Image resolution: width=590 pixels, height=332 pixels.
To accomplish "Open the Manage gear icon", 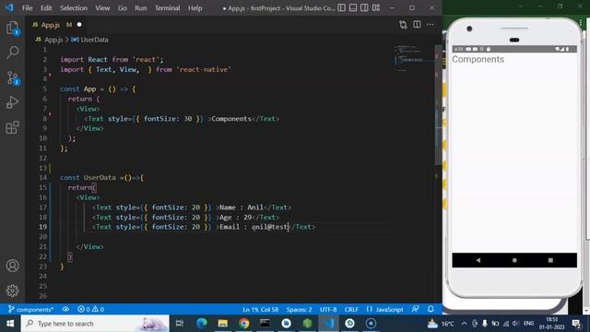I will click(x=12, y=290).
